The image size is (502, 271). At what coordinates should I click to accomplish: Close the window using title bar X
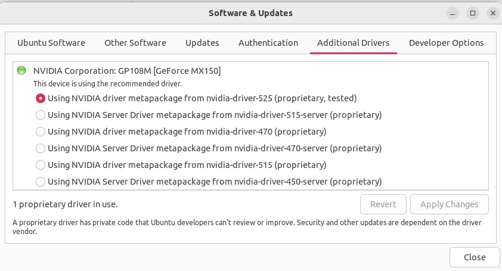pyautogui.click(x=491, y=13)
